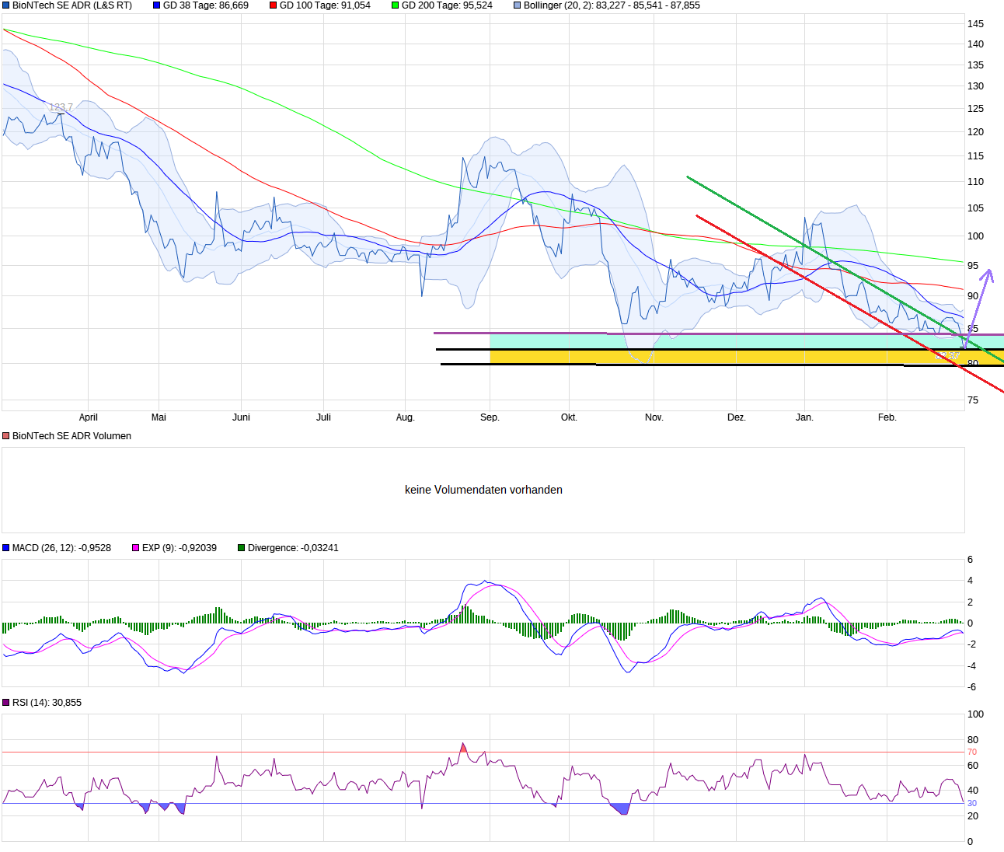Click the 60 value on the RSI axis

point(973,766)
